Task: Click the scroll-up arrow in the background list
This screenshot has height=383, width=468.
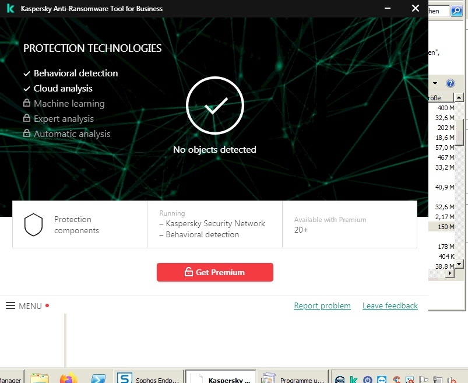Action: (459, 97)
